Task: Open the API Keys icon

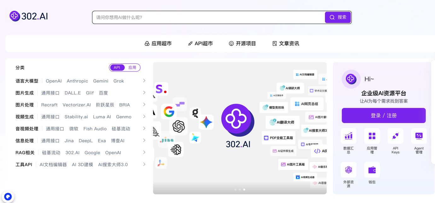Action: coord(395,136)
